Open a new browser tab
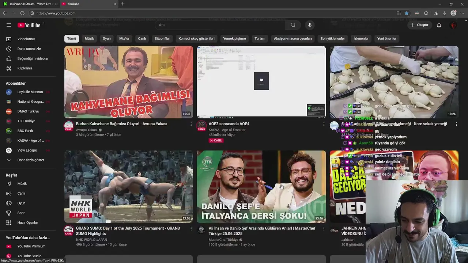468x263 pixels. pyautogui.click(x=122, y=4)
